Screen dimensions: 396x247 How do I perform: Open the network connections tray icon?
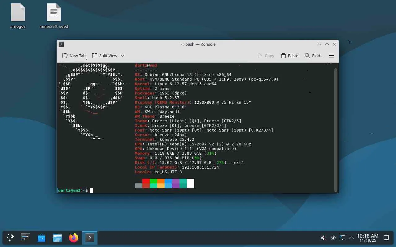pyautogui.click(x=342, y=238)
